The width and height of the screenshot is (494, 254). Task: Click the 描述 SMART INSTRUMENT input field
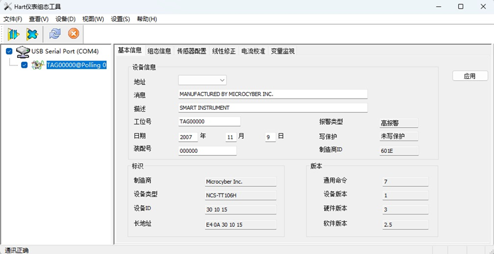click(x=273, y=108)
